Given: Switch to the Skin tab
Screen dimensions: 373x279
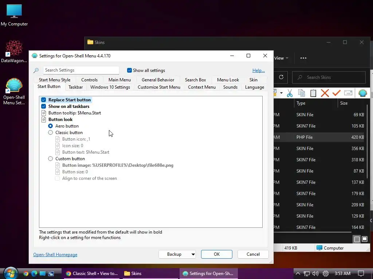Looking at the screenshot, I should pyautogui.click(x=254, y=80).
